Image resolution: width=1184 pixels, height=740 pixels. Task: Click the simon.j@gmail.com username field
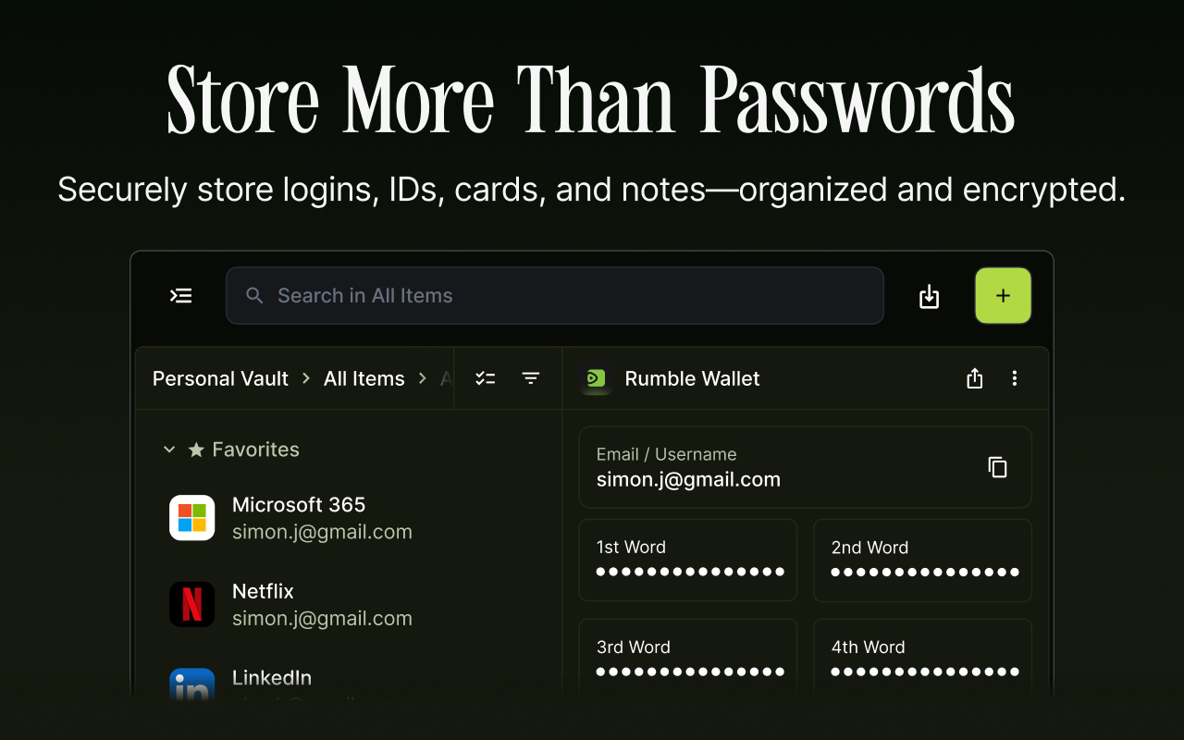click(x=805, y=467)
